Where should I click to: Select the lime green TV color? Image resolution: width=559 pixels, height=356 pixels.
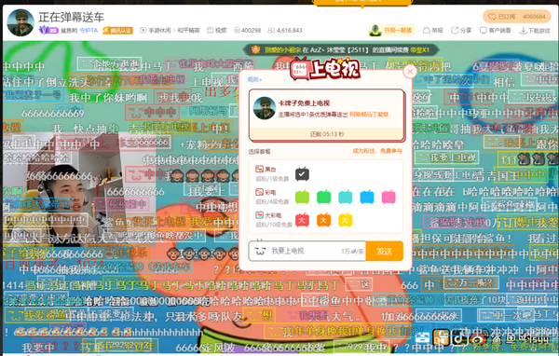pyautogui.click(x=302, y=197)
